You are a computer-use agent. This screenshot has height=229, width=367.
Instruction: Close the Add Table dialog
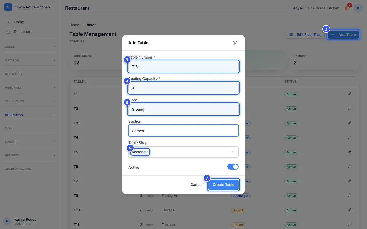[235, 43]
